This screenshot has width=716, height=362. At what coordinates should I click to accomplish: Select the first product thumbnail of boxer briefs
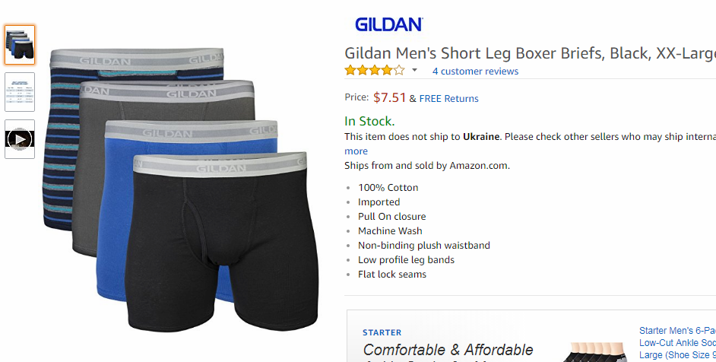pos(20,45)
